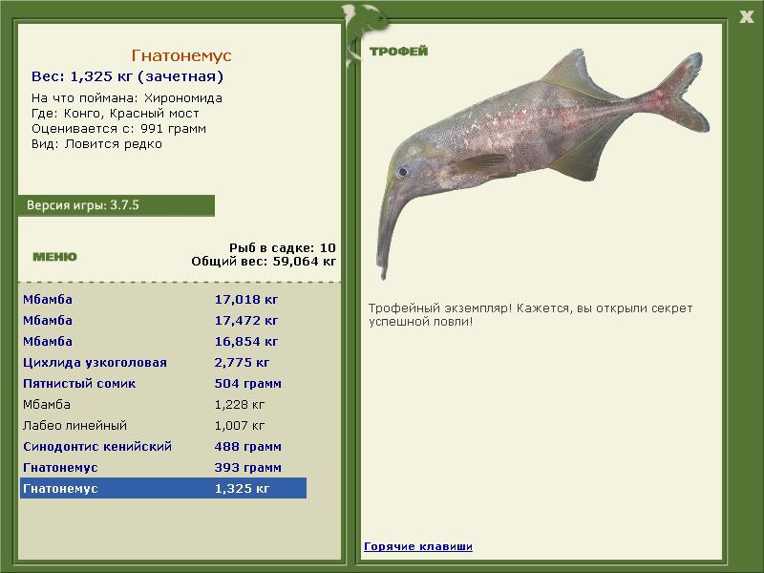Click the На что поймана: Хирономида line
This screenshot has width=764, height=573.
(x=127, y=98)
